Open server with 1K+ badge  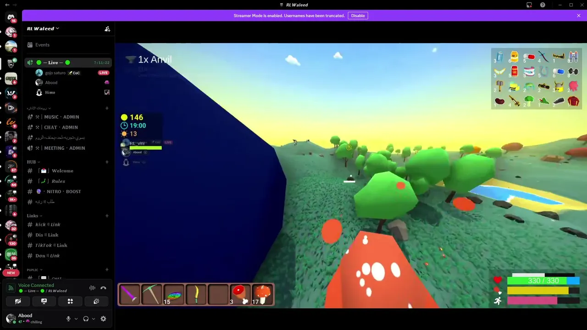point(11,195)
